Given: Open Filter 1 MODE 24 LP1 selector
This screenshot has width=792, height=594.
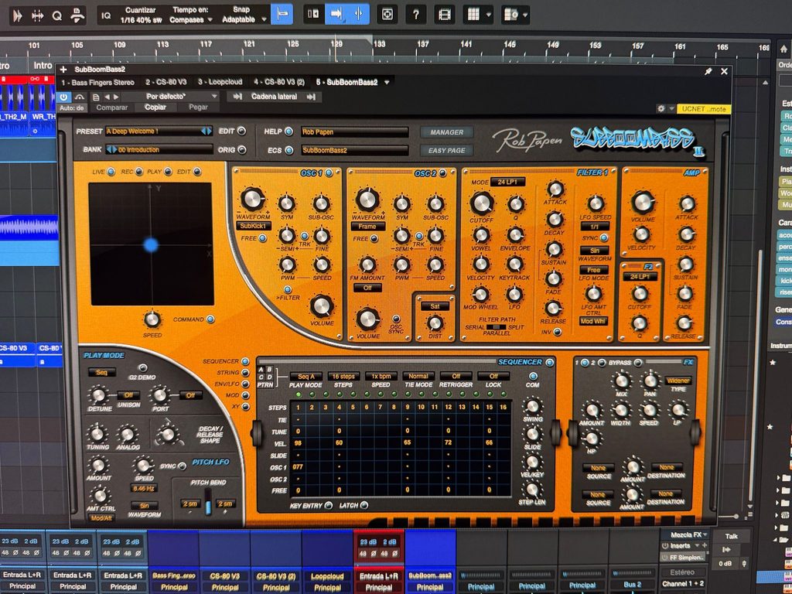Looking at the screenshot, I should (x=507, y=182).
